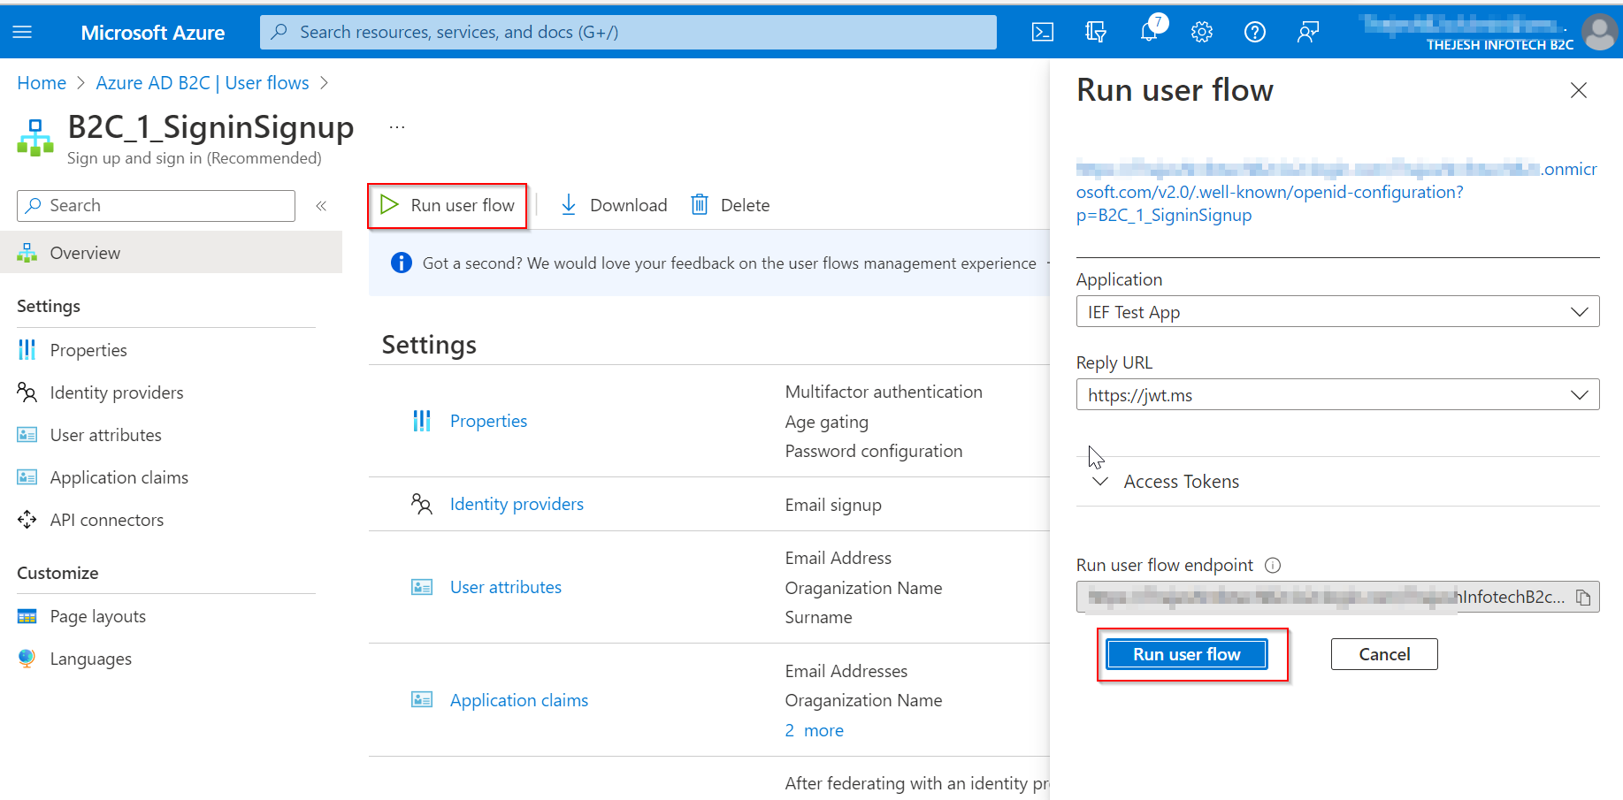Open the Application dropdown showing IEF Test App
1623x800 pixels.
coord(1337,311)
